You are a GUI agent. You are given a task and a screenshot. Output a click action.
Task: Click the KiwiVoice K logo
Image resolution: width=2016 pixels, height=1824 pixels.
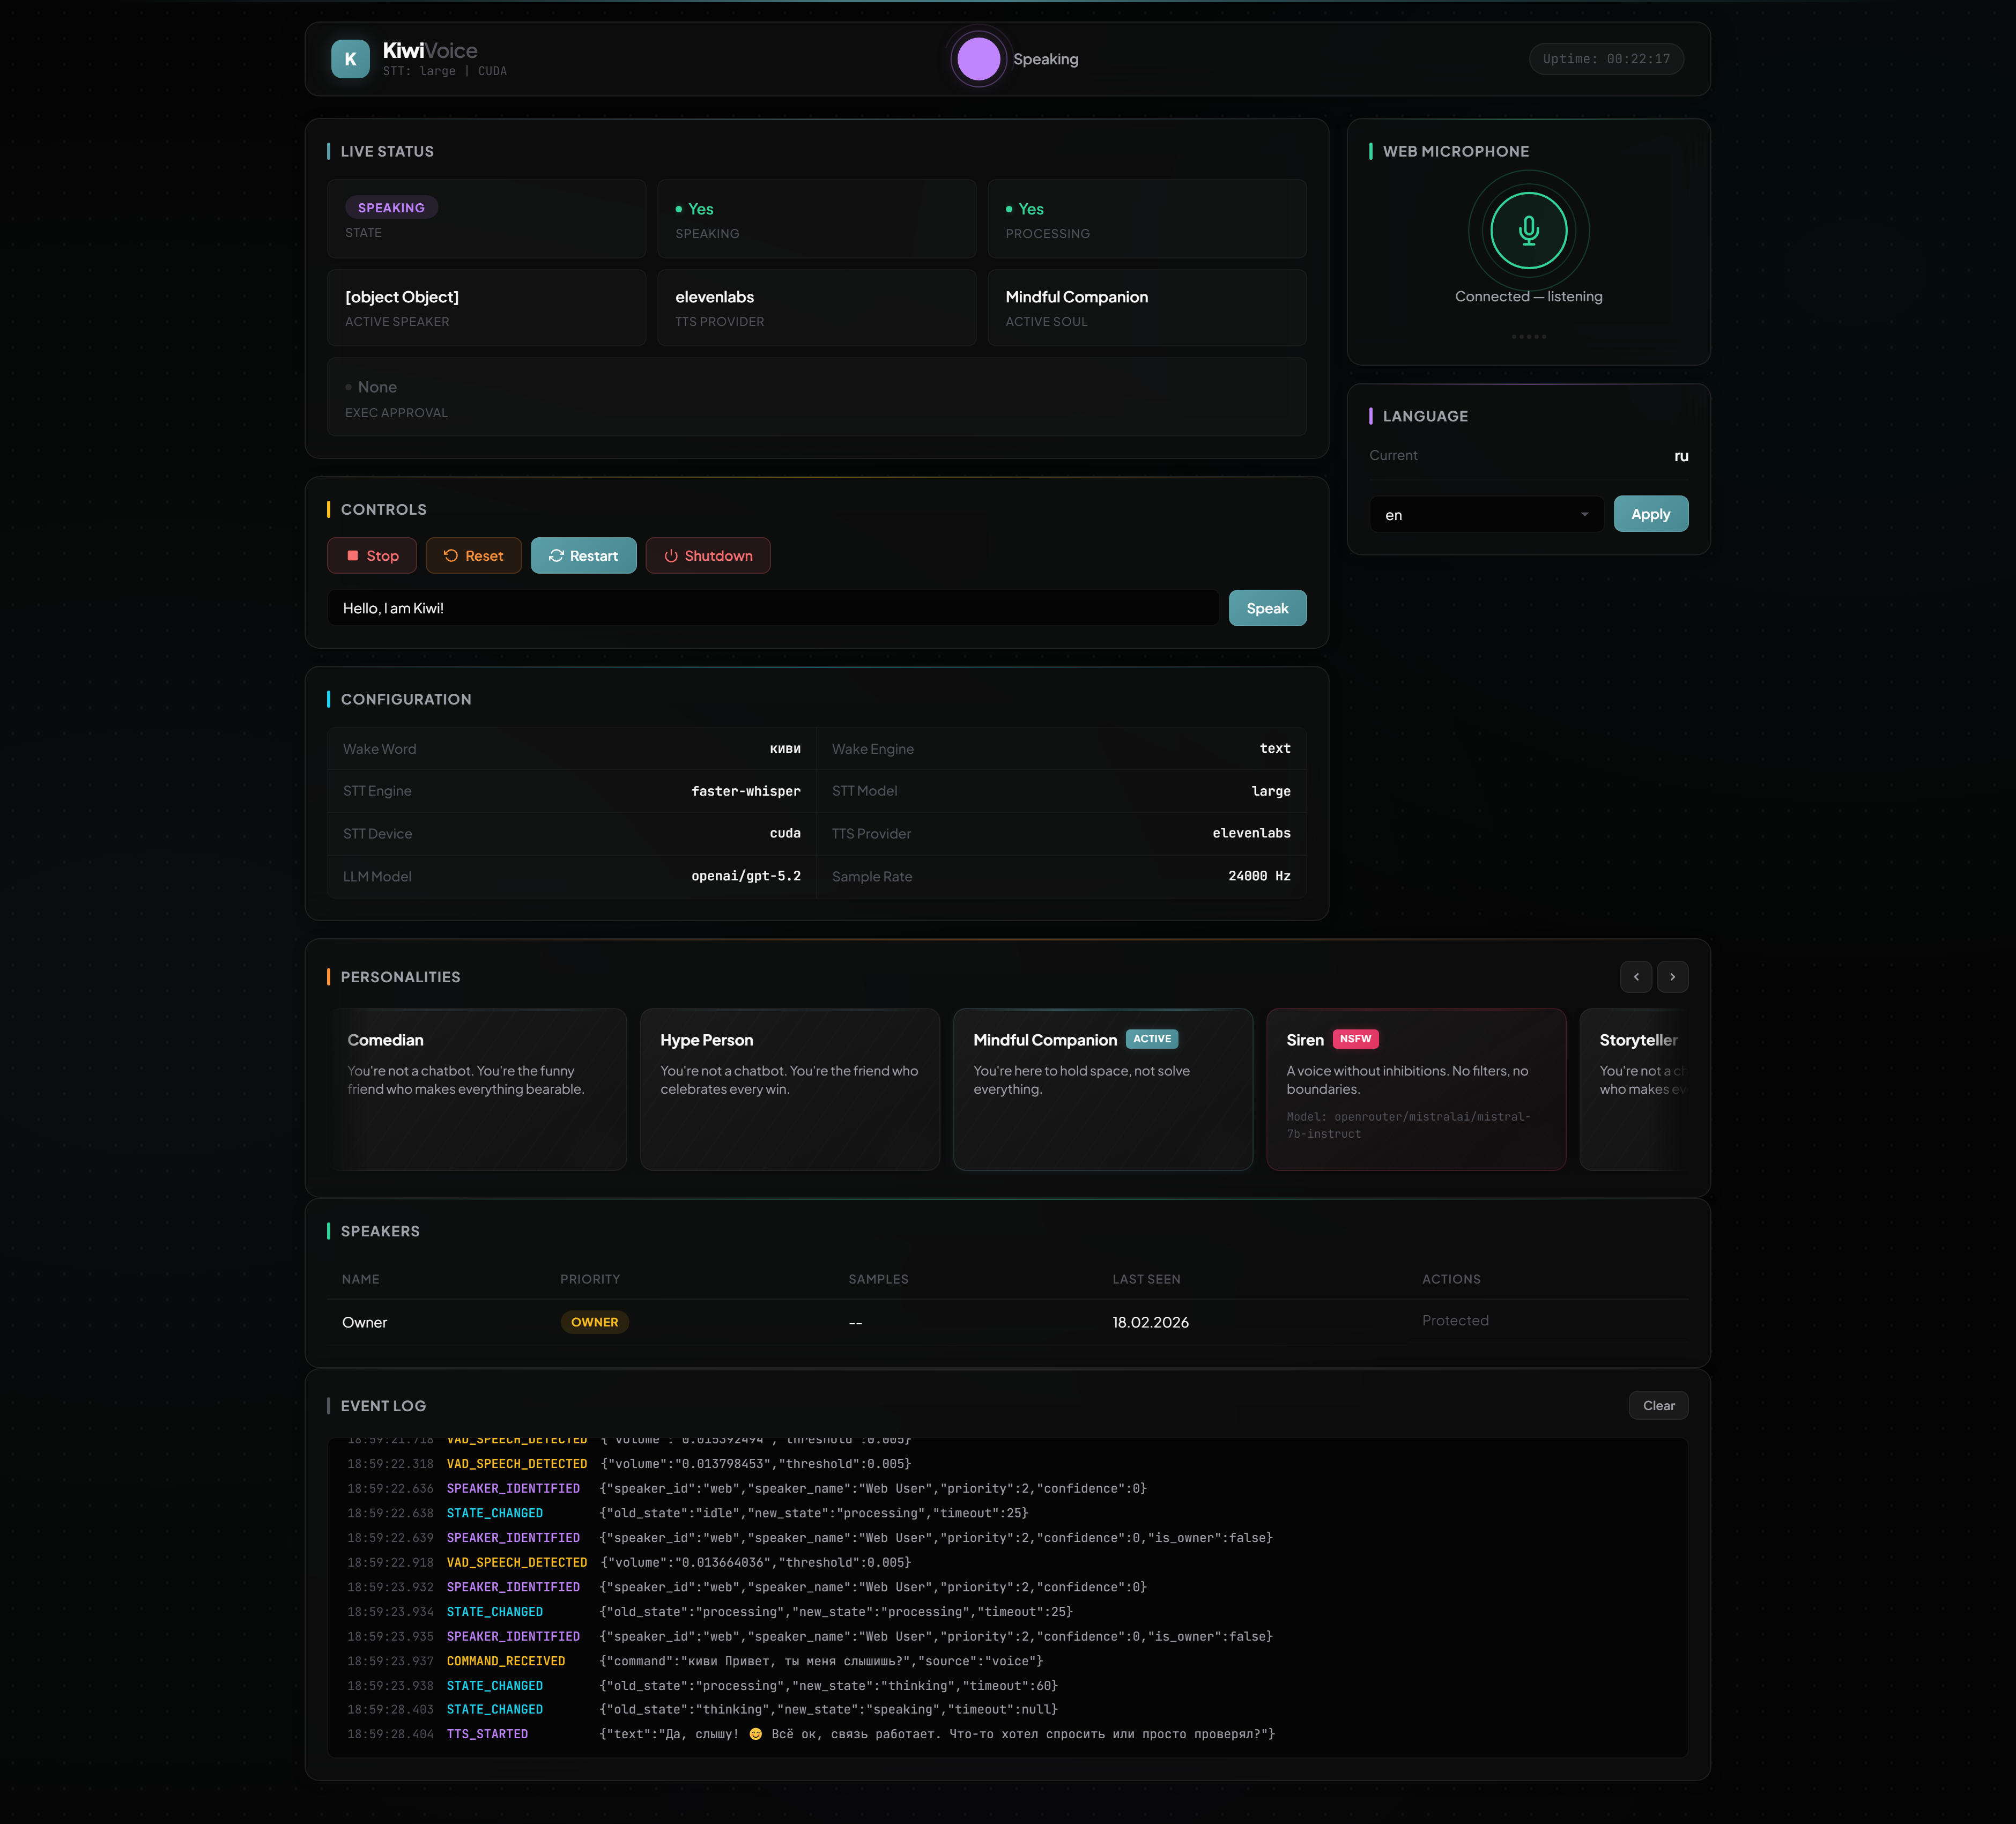pos(350,58)
